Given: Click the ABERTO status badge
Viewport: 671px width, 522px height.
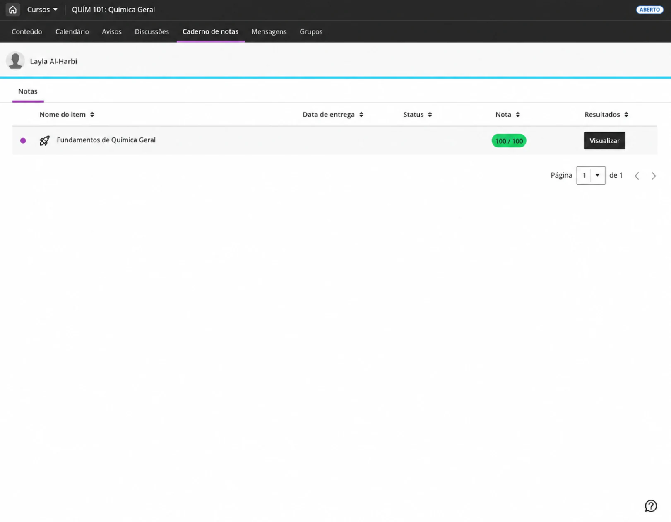Looking at the screenshot, I should click(x=649, y=10).
